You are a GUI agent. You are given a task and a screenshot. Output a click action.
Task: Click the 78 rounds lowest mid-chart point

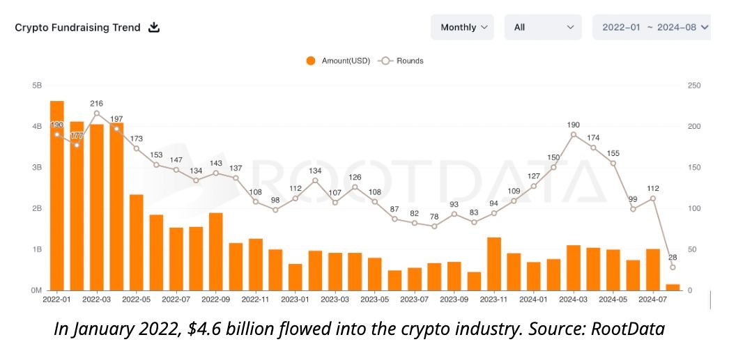tap(434, 226)
